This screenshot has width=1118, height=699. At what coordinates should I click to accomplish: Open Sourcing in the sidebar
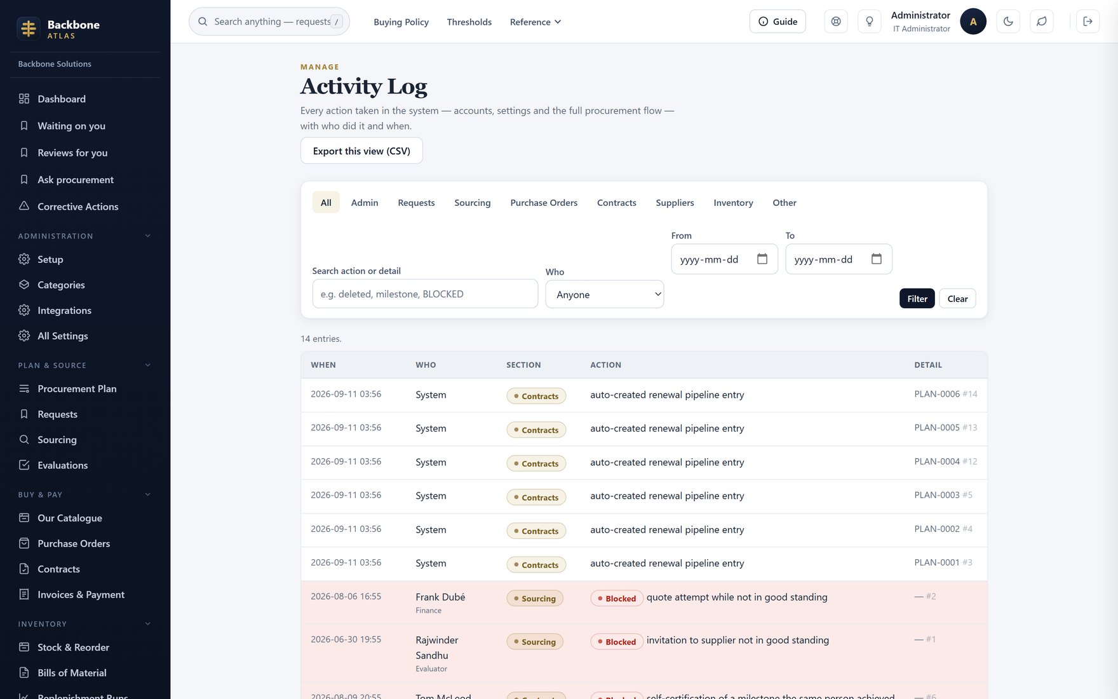pos(85,440)
